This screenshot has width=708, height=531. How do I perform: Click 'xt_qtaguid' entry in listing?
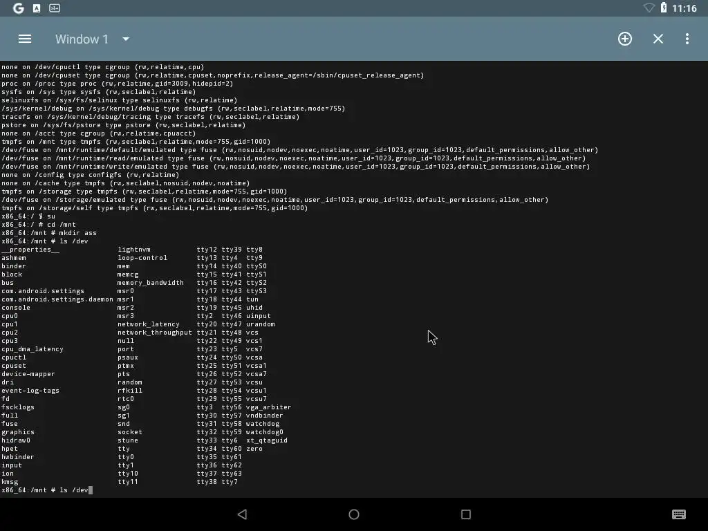tap(267, 440)
